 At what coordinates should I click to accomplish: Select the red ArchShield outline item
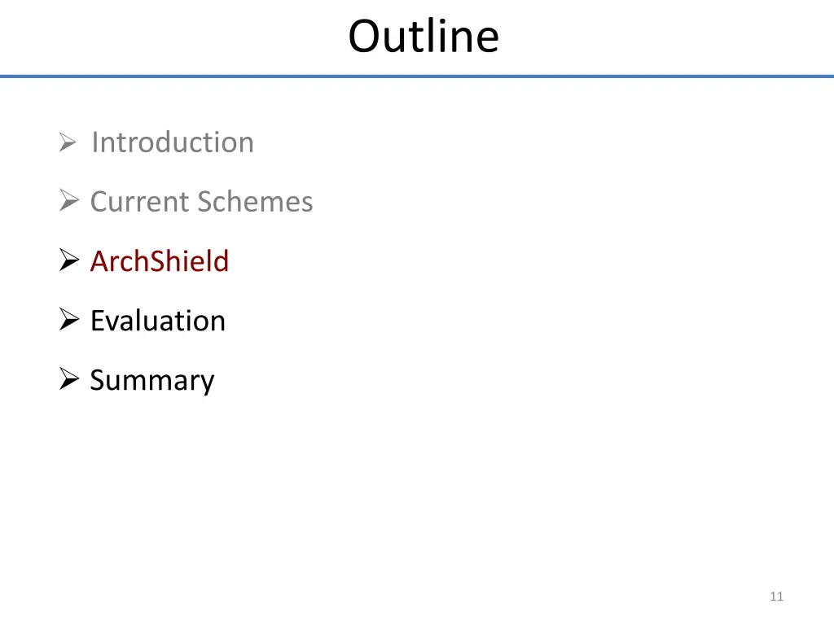(x=160, y=261)
